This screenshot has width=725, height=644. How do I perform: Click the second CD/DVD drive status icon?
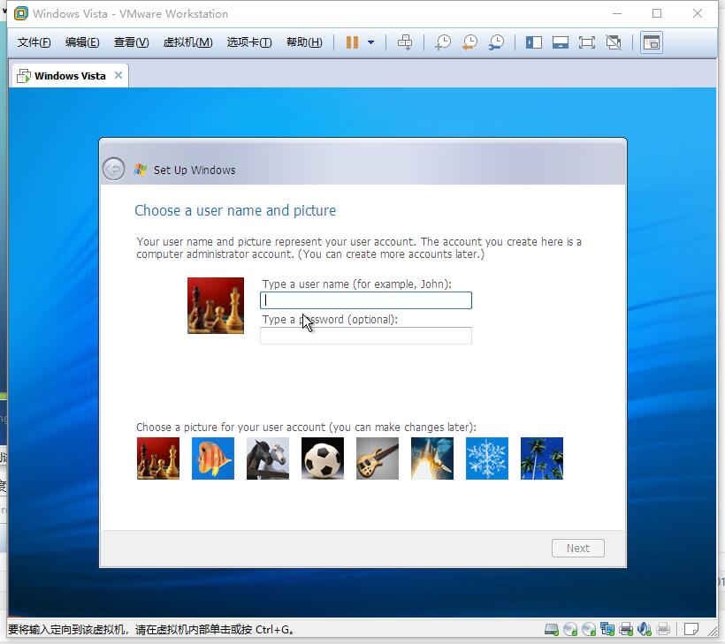pyautogui.click(x=589, y=629)
